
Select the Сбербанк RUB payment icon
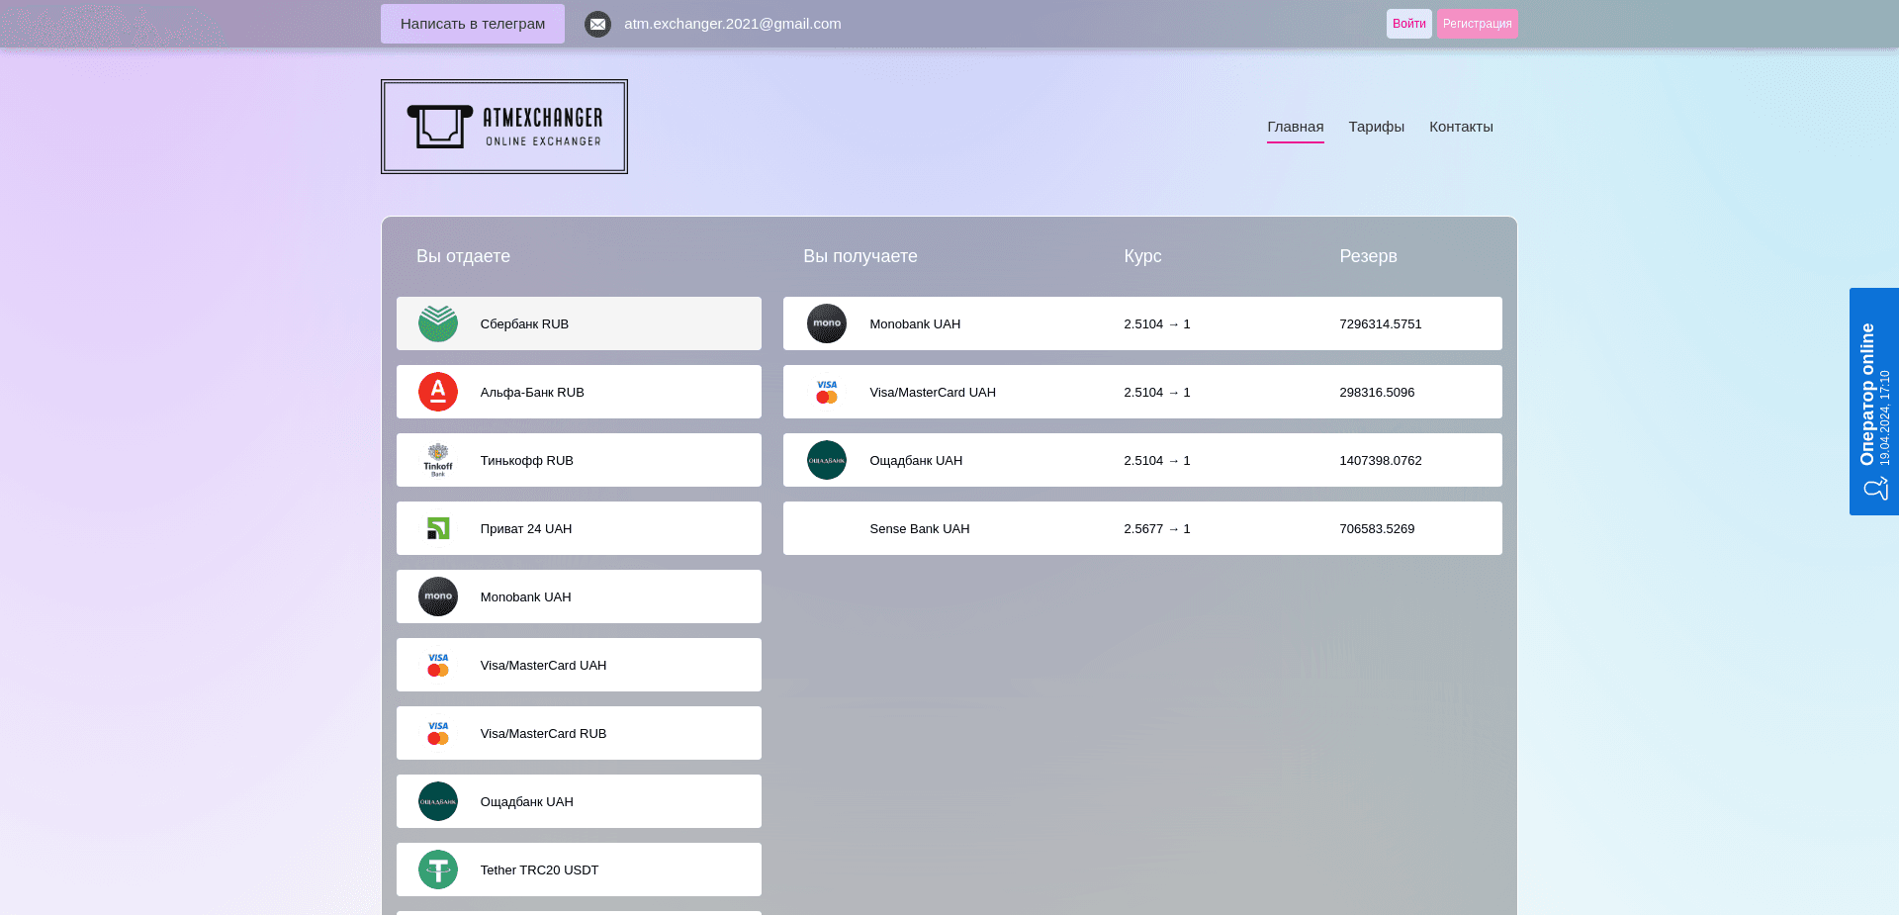[x=437, y=323]
